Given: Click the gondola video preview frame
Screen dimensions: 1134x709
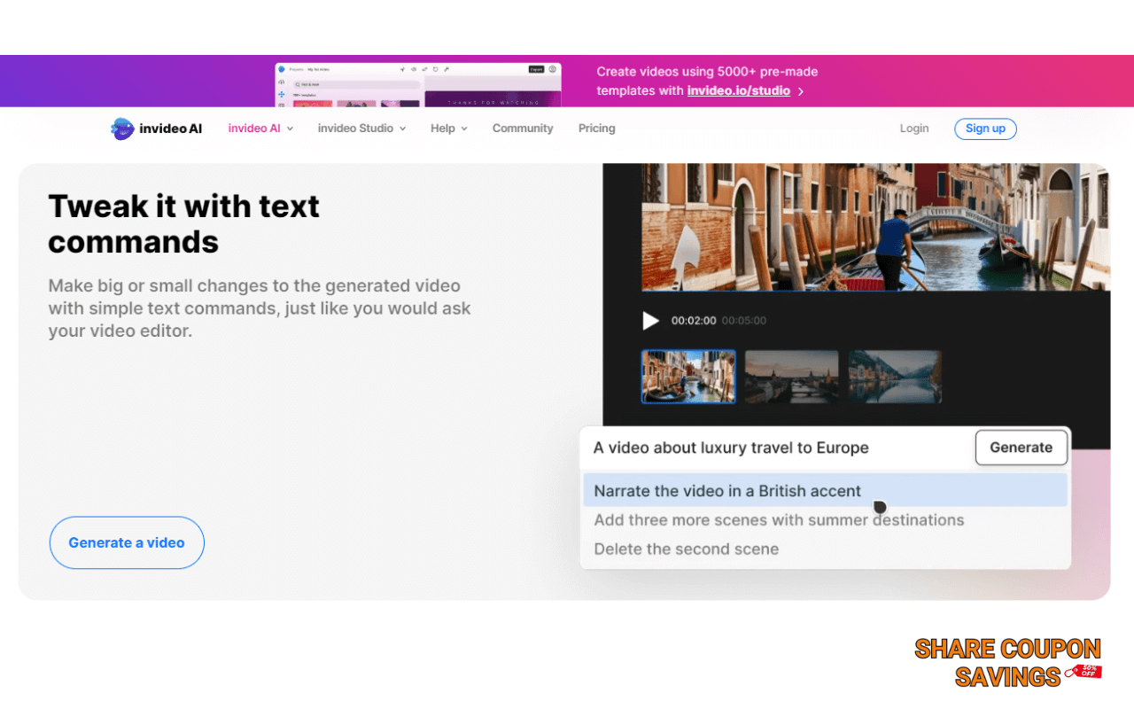Looking at the screenshot, I should (875, 227).
